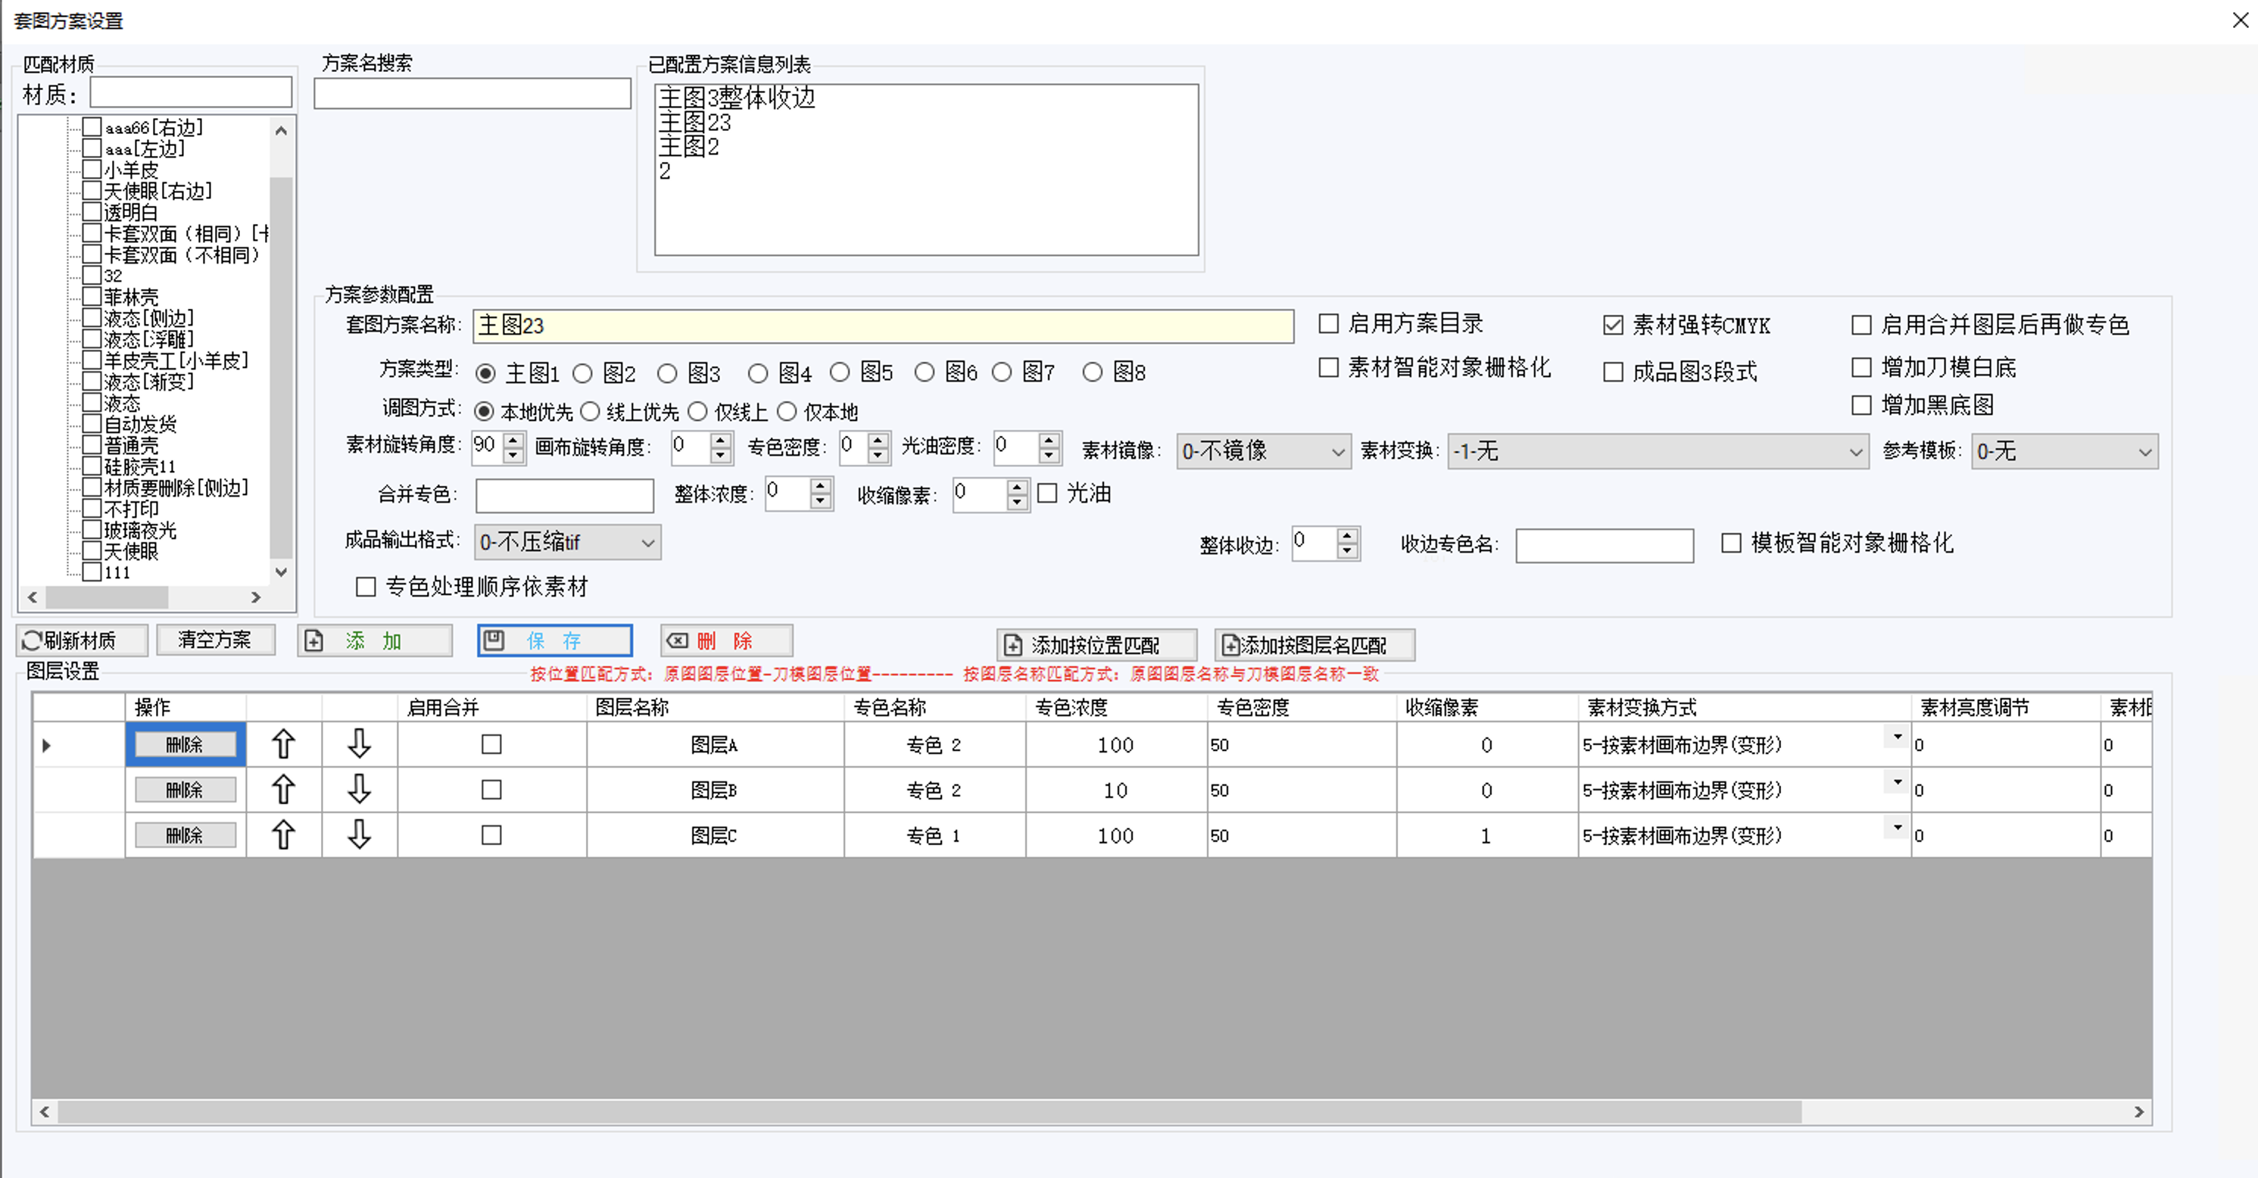Click 添加按图层名匹配 add-file icon button
Image resolution: width=2258 pixels, height=1178 pixels.
1230,645
